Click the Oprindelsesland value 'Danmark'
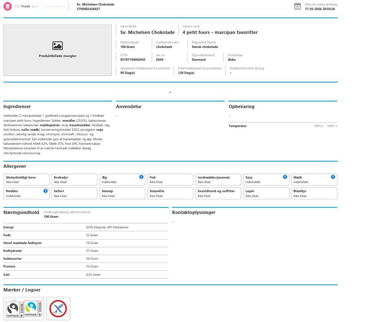Screen dimensions: 370x322 [x=199, y=60]
